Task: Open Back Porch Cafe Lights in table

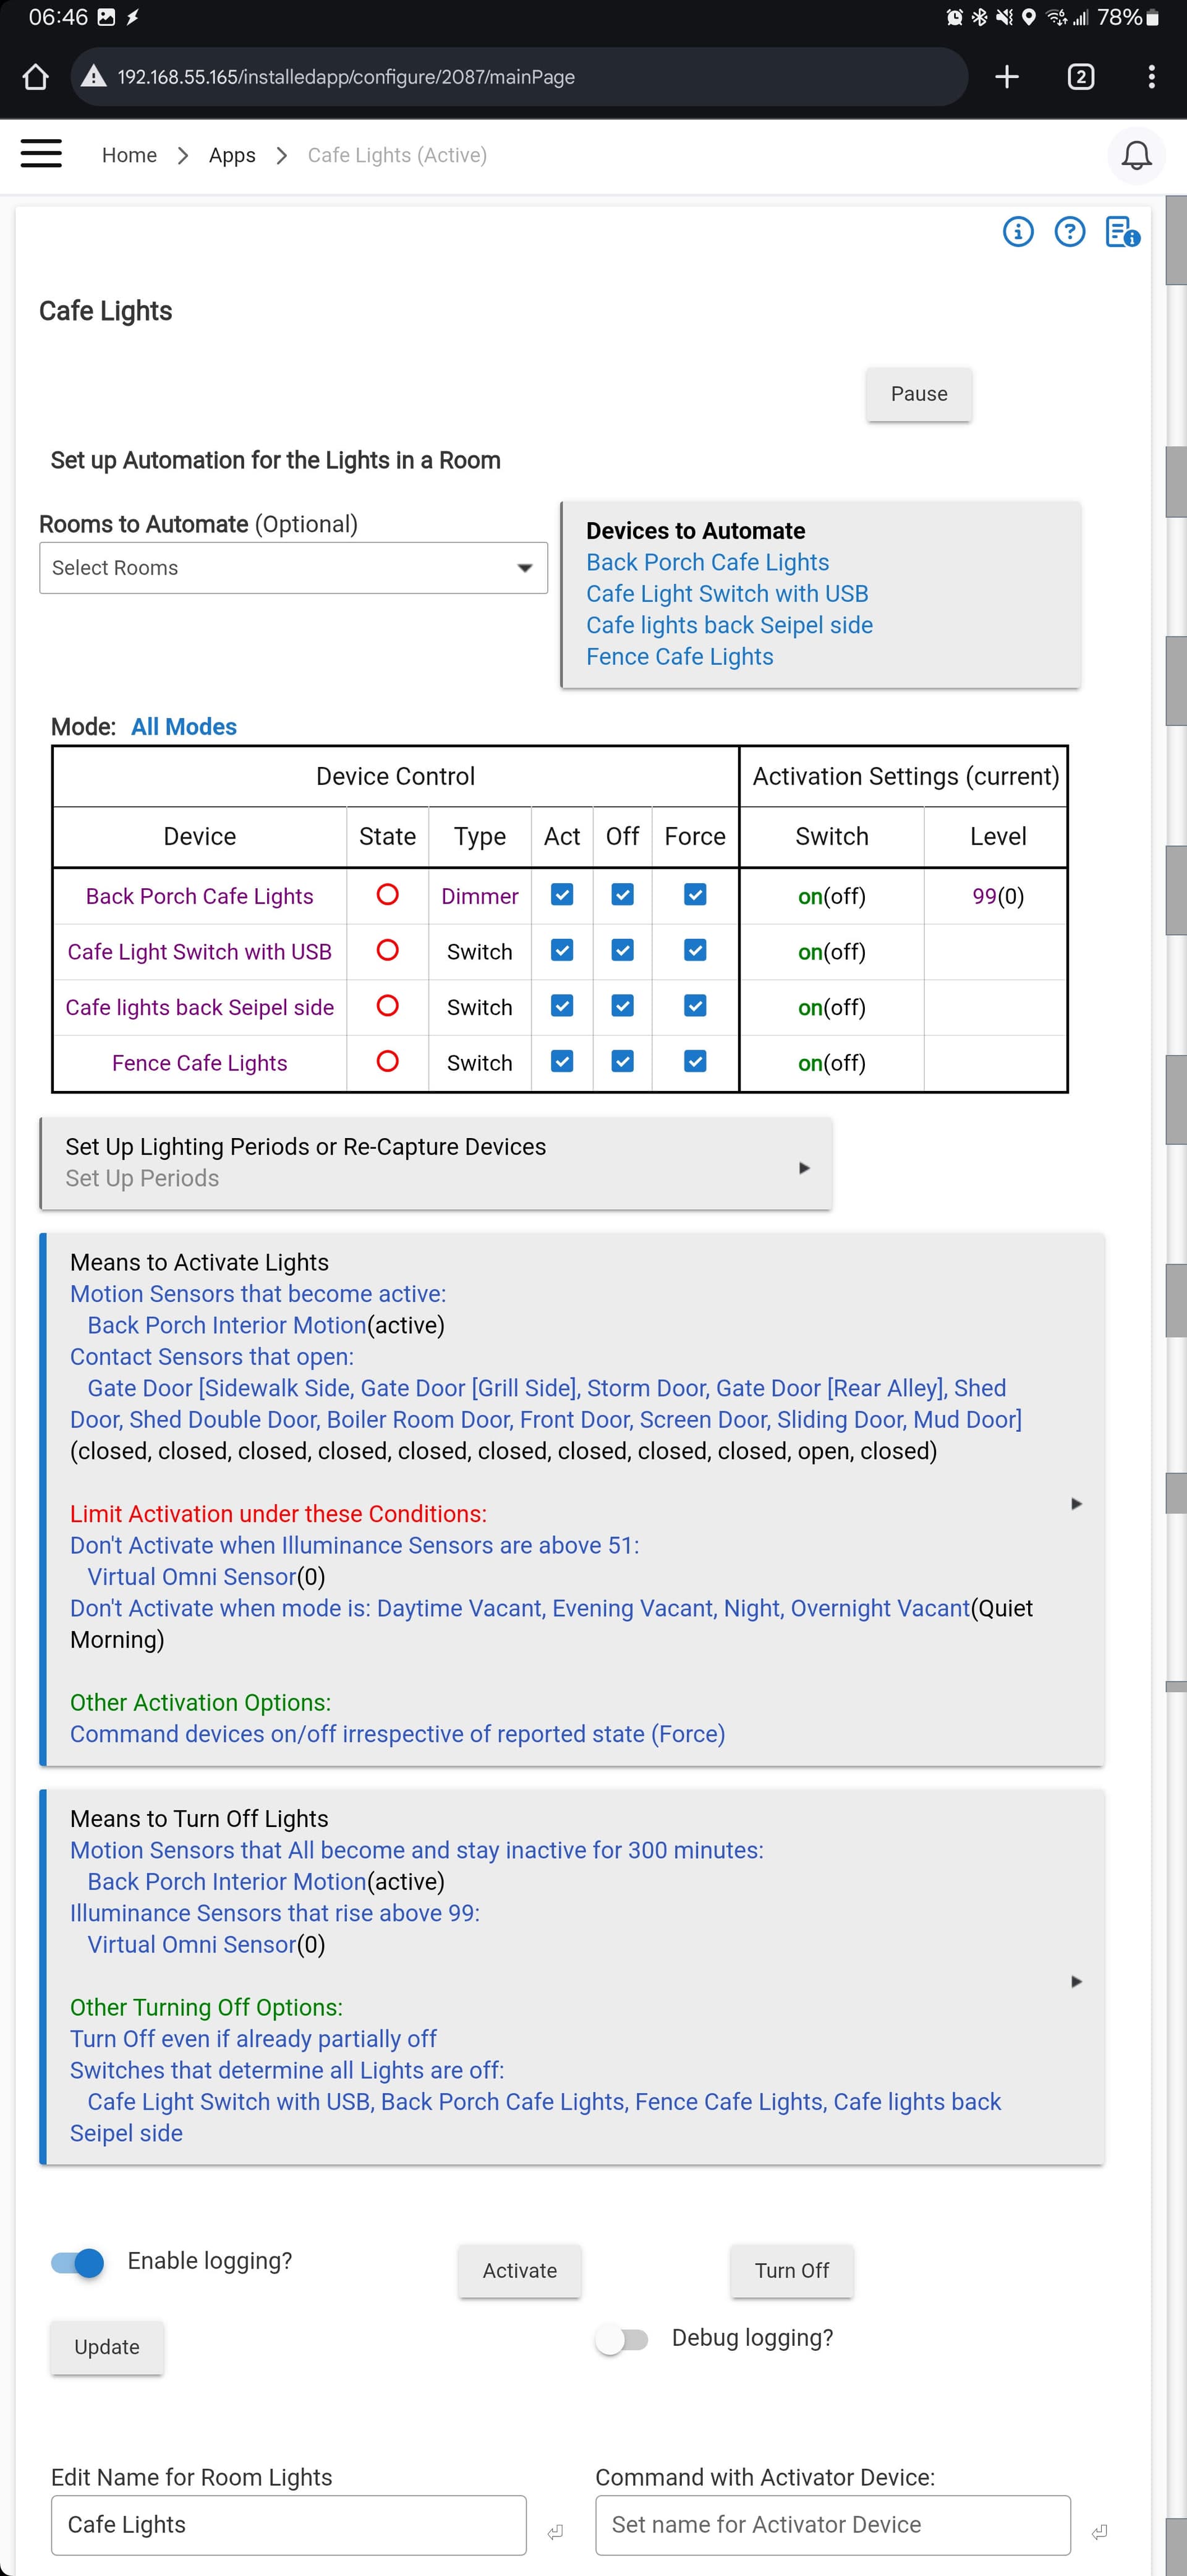Action: [x=199, y=896]
